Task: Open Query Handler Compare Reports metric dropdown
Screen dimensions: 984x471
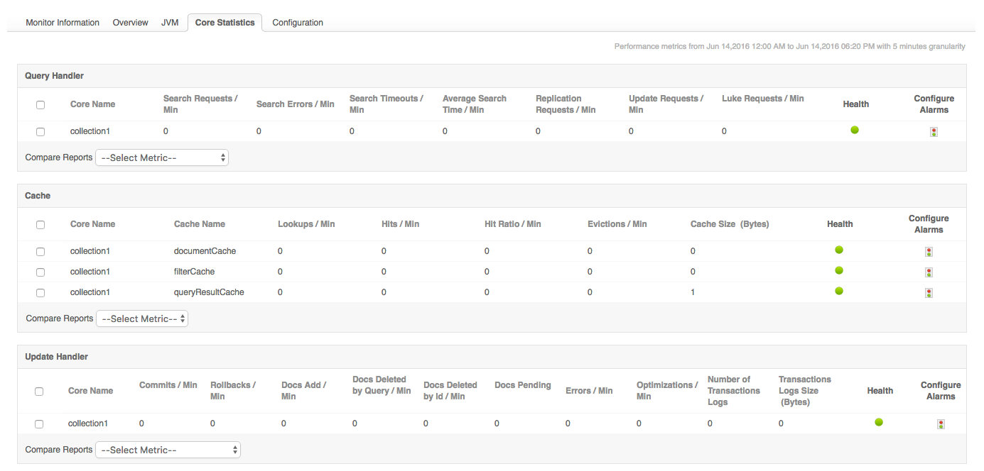Action: 162,157
